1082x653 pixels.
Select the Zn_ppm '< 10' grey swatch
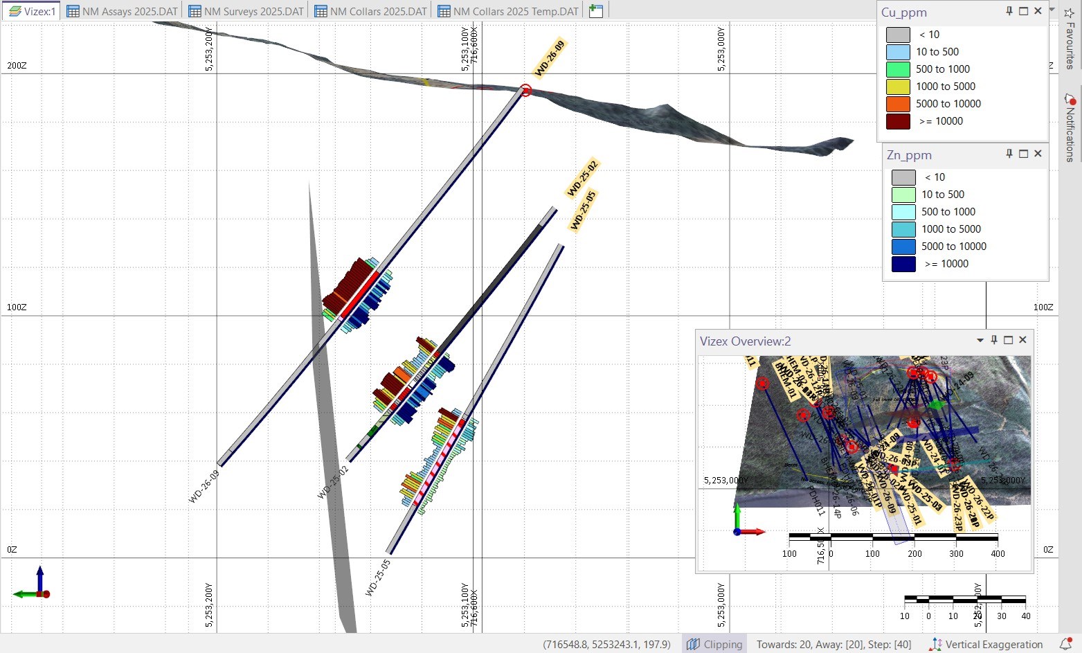pyautogui.click(x=903, y=177)
